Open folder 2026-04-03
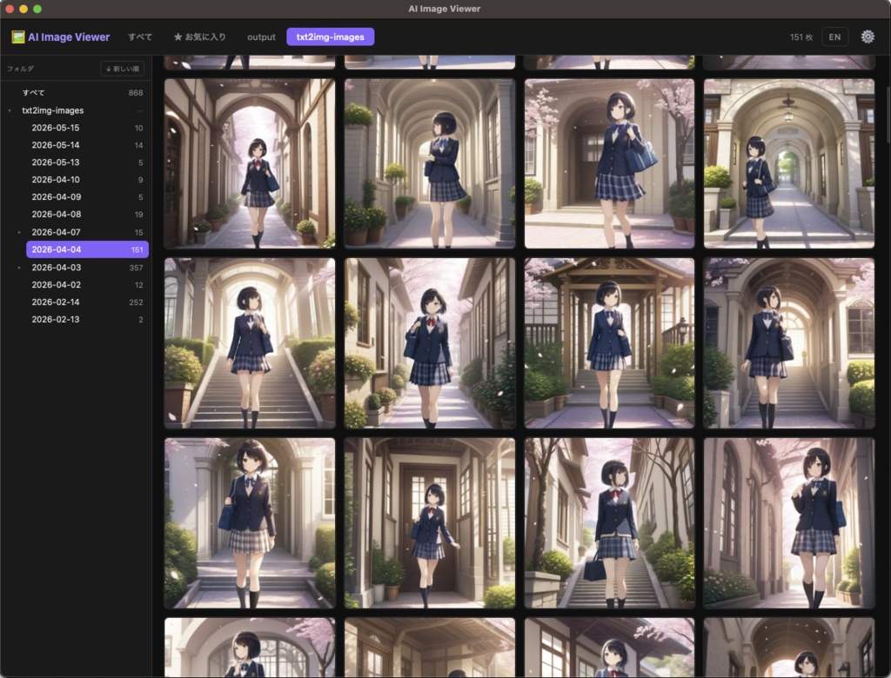The width and height of the screenshot is (891, 678). (x=87, y=268)
